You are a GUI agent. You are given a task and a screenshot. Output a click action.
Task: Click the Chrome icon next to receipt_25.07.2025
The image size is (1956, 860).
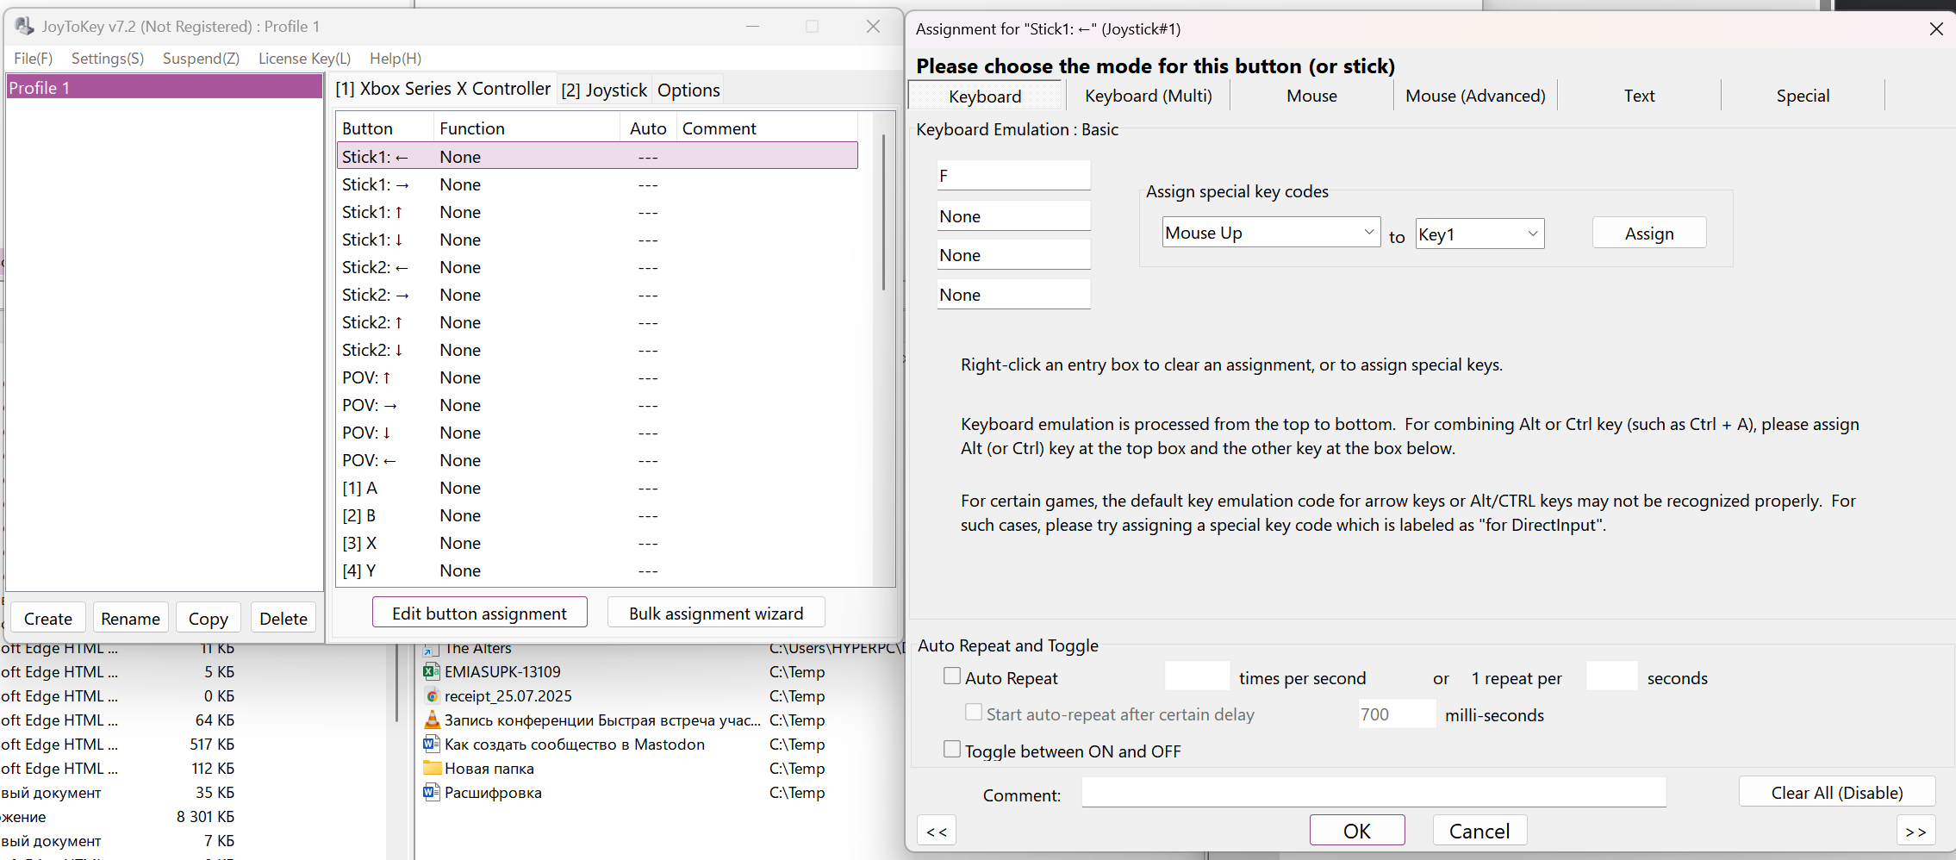(432, 695)
